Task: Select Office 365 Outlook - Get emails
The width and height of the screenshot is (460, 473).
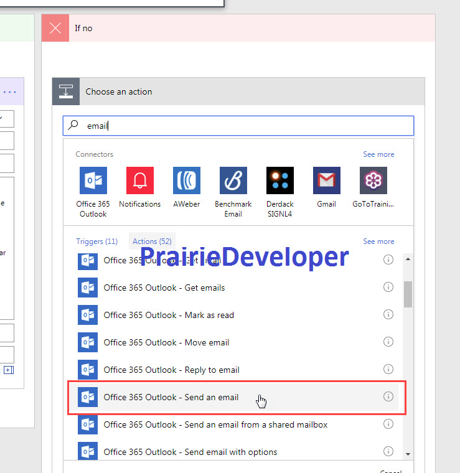Action: click(235, 288)
